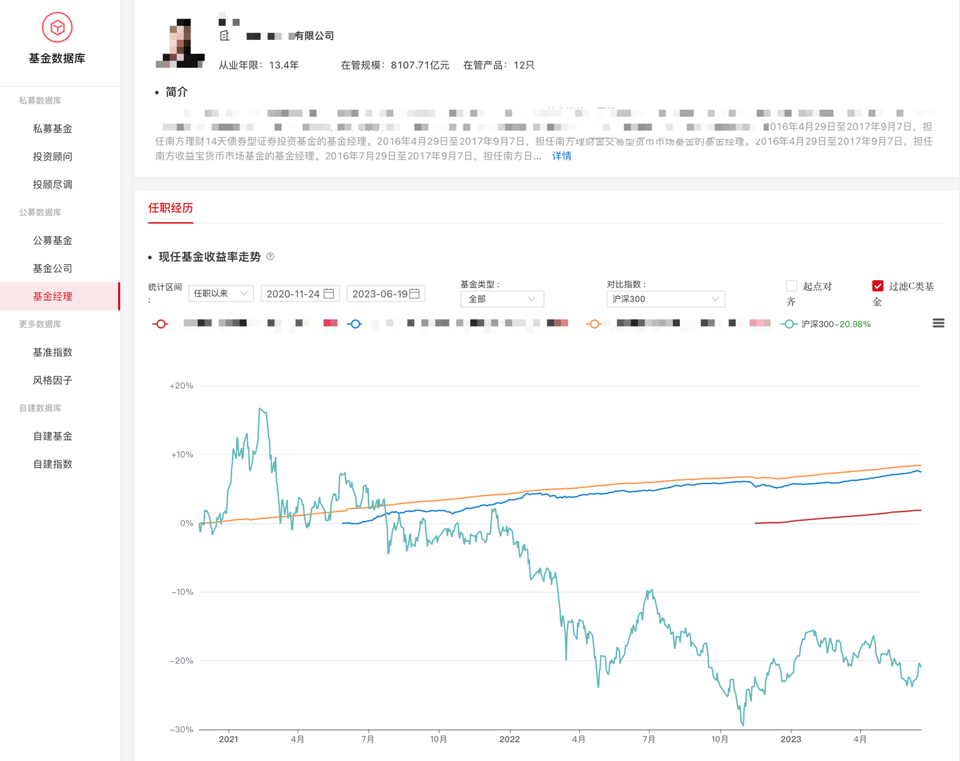Open the 对比指数 dropdown showing 沪深300
This screenshot has height=761, width=960.
click(x=665, y=299)
